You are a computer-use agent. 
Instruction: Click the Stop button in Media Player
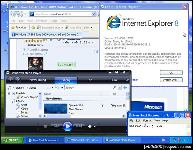(45, 126)
